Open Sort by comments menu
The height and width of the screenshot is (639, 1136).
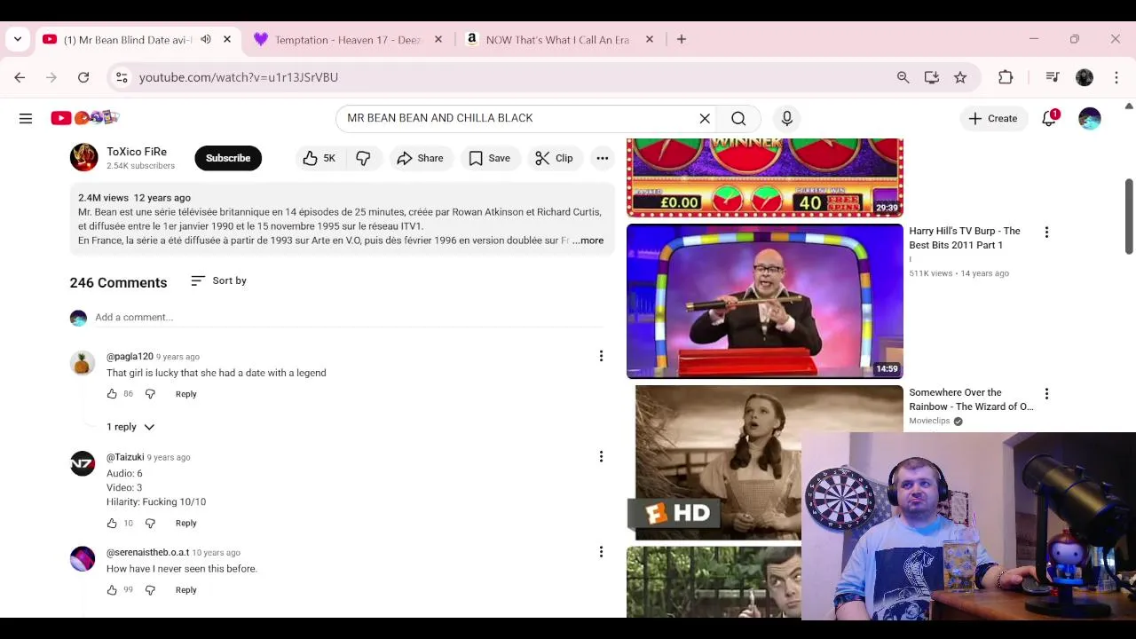218,280
